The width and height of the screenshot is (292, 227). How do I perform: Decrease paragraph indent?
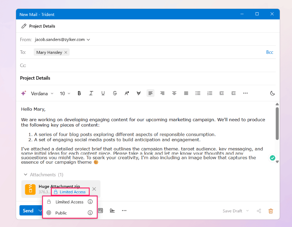(x=233, y=93)
